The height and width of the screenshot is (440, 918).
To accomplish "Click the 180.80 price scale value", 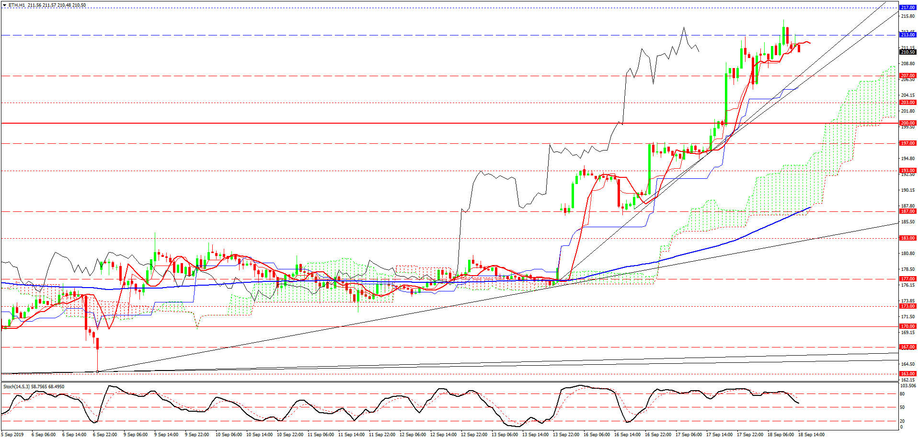I will pos(908,254).
